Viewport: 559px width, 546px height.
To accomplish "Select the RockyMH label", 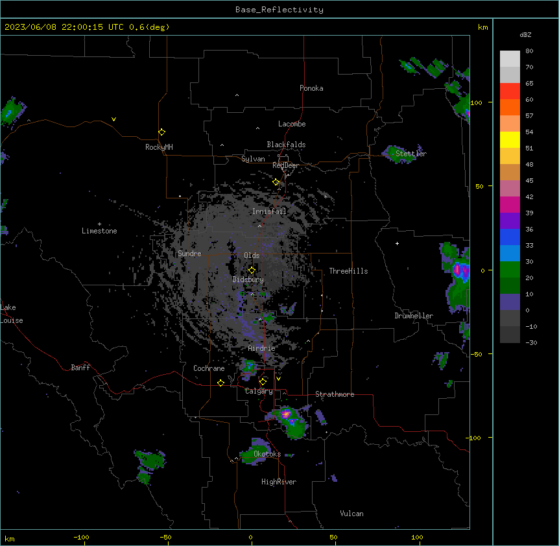I will [159, 147].
